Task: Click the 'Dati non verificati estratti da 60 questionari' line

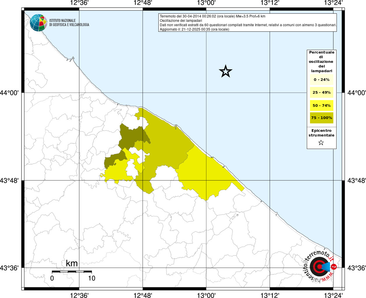Action: click(248, 25)
